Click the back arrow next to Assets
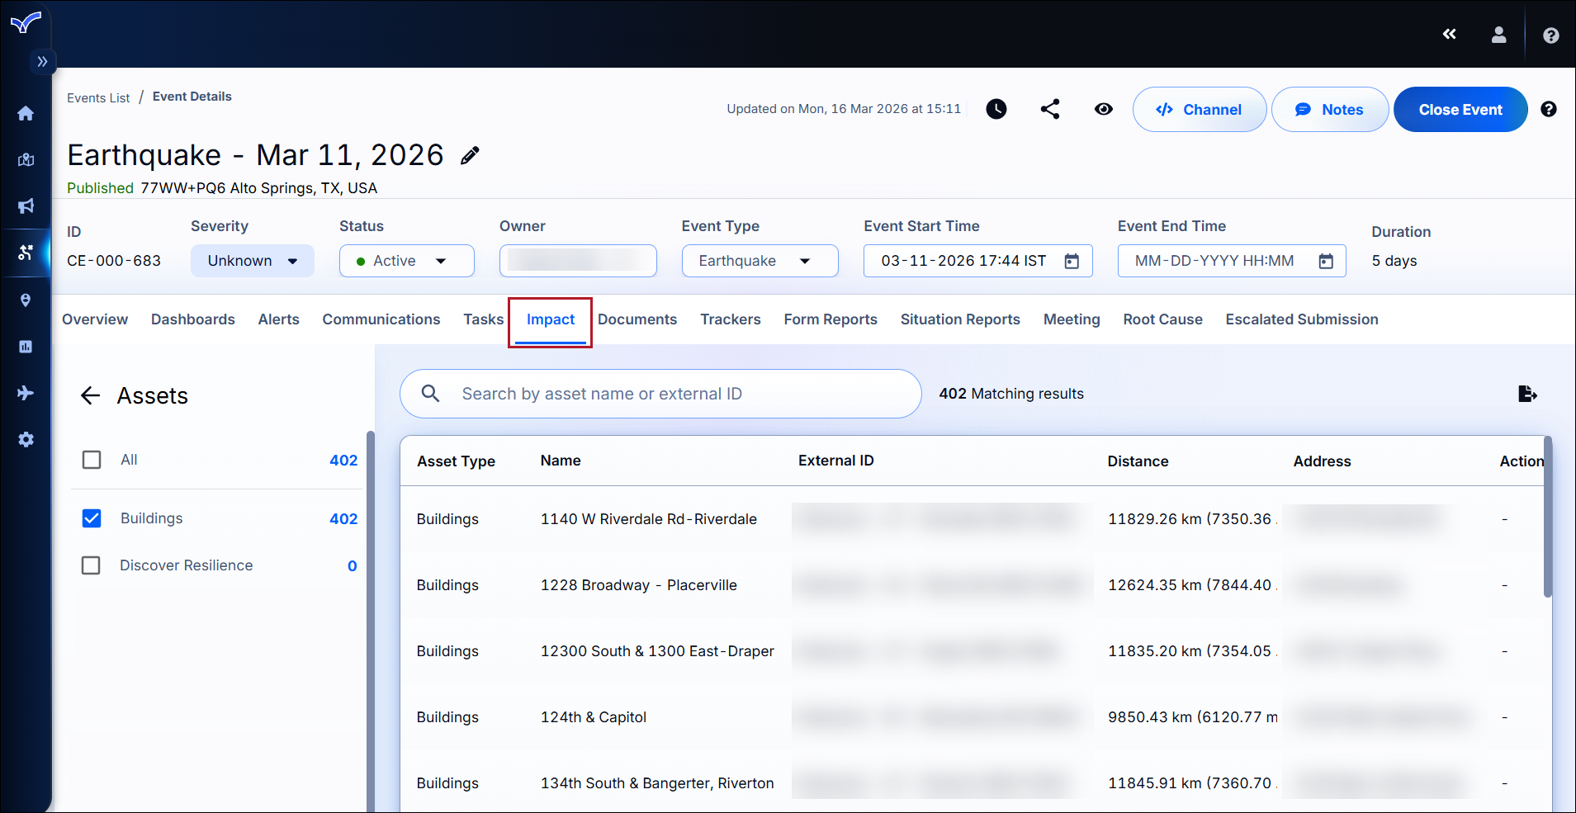Image resolution: width=1576 pixels, height=813 pixels. [90, 396]
